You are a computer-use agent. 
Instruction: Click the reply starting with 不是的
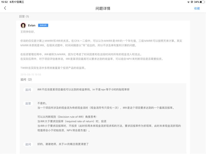42,103
